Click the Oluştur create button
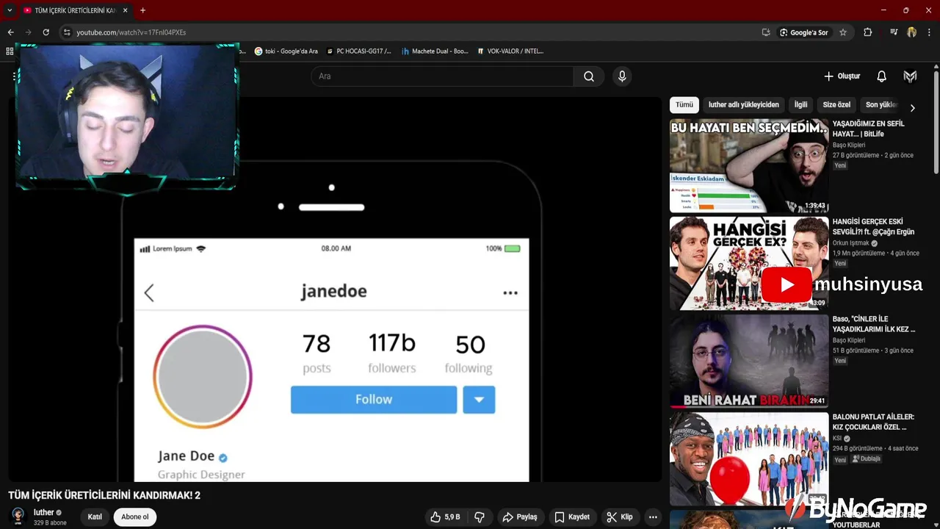The width and height of the screenshot is (940, 529). pyautogui.click(x=842, y=76)
